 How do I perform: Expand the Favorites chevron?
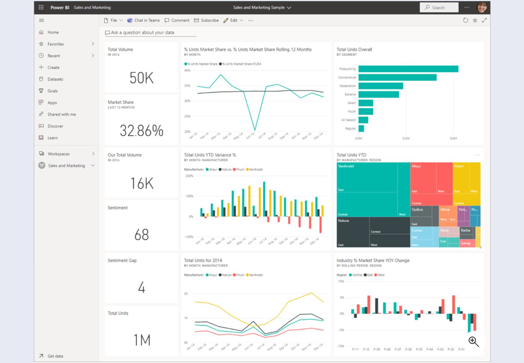tap(93, 44)
